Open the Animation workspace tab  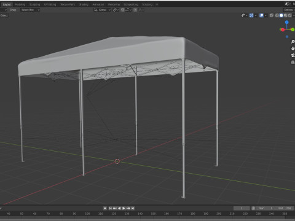[x=98, y=4]
